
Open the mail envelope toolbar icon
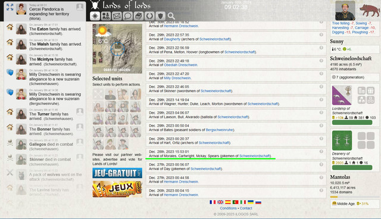[x=117, y=16]
